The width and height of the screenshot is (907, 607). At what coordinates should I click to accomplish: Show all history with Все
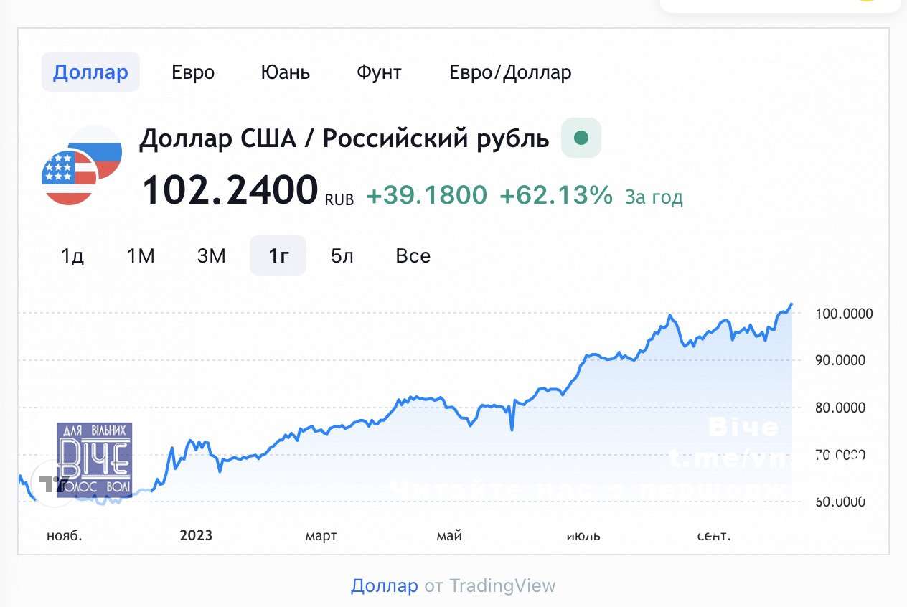413,256
